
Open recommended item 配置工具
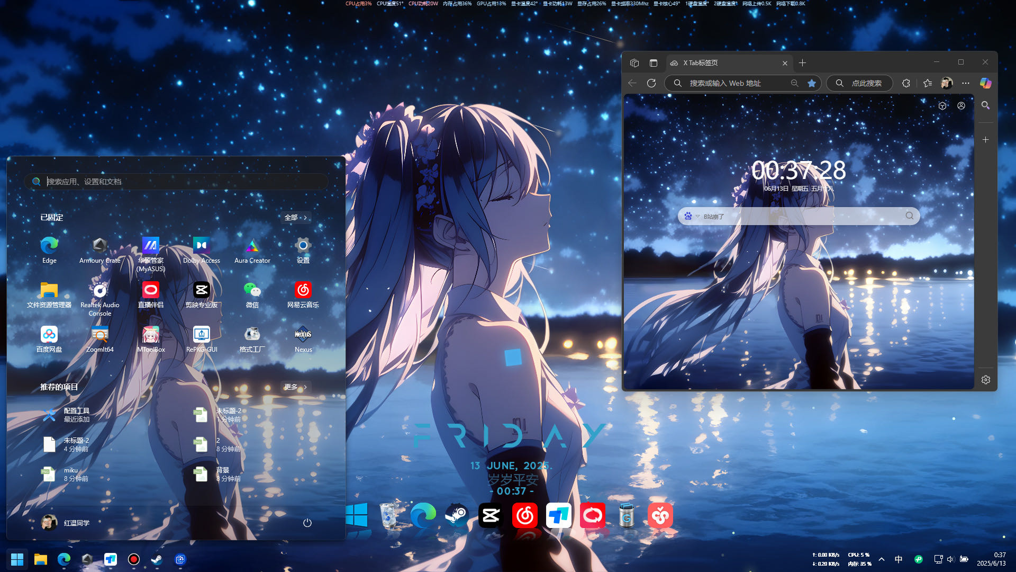pos(66,415)
